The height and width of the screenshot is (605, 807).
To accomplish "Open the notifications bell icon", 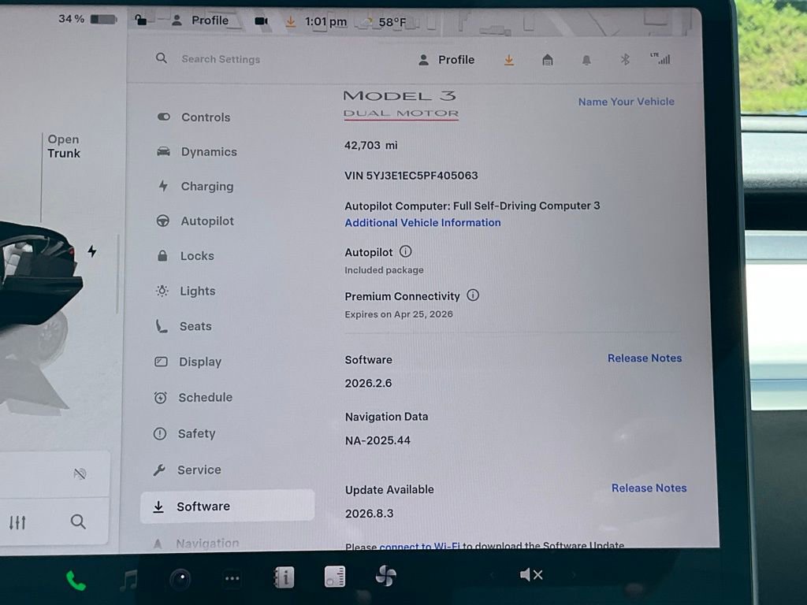I will click(x=586, y=60).
